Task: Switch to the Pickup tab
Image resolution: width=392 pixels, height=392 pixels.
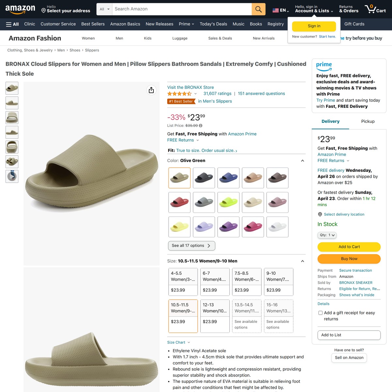Action: [x=367, y=121]
